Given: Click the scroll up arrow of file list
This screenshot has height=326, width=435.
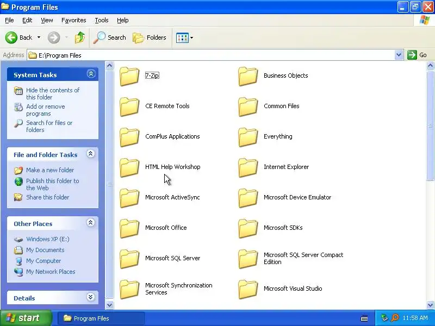Looking at the screenshot, I should click(x=430, y=66).
